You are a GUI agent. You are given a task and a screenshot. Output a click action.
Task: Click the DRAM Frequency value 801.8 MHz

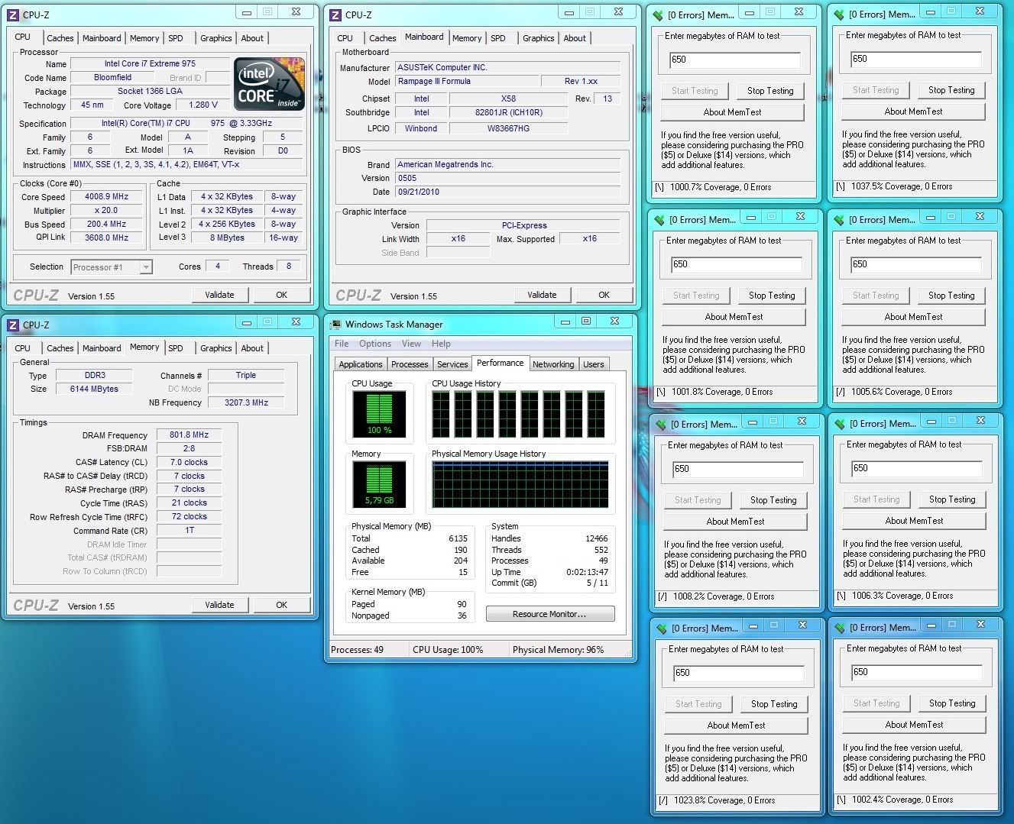click(189, 435)
